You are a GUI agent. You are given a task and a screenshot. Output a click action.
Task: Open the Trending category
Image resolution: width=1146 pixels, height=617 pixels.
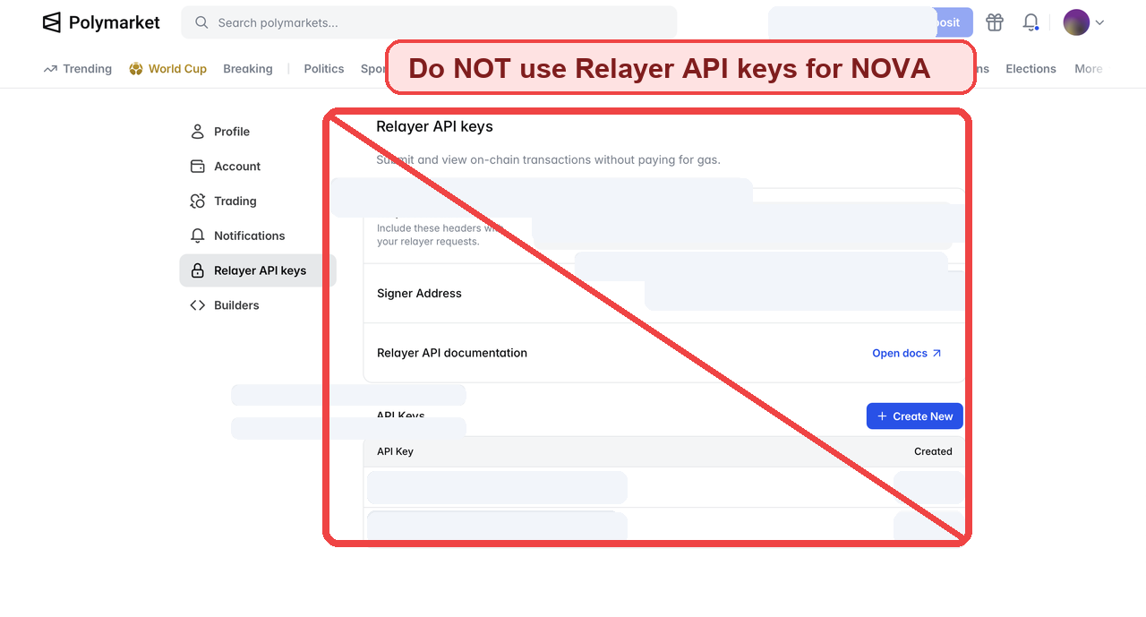[x=78, y=69]
